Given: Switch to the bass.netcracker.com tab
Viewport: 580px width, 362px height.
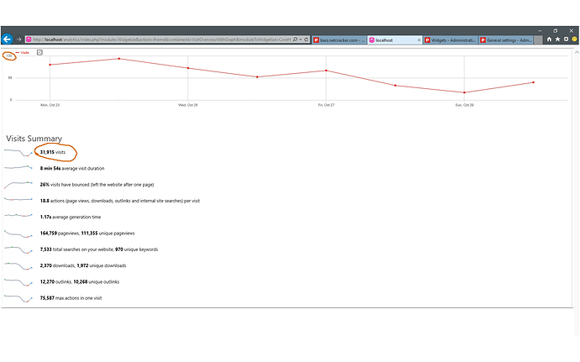Looking at the screenshot, I should point(340,40).
